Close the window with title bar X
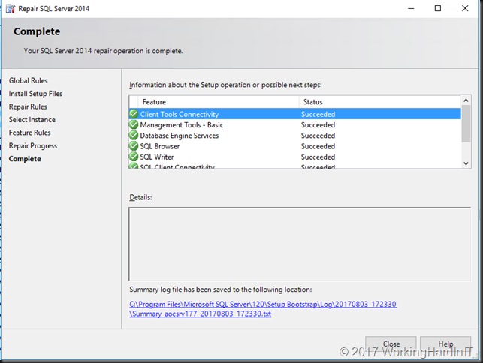The height and width of the screenshot is (363, 483). [465, 8]
